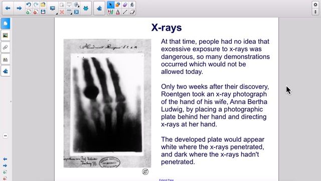
Task: Choose the Shapes tool with orange and blue shapes
Action: [118, 5]
